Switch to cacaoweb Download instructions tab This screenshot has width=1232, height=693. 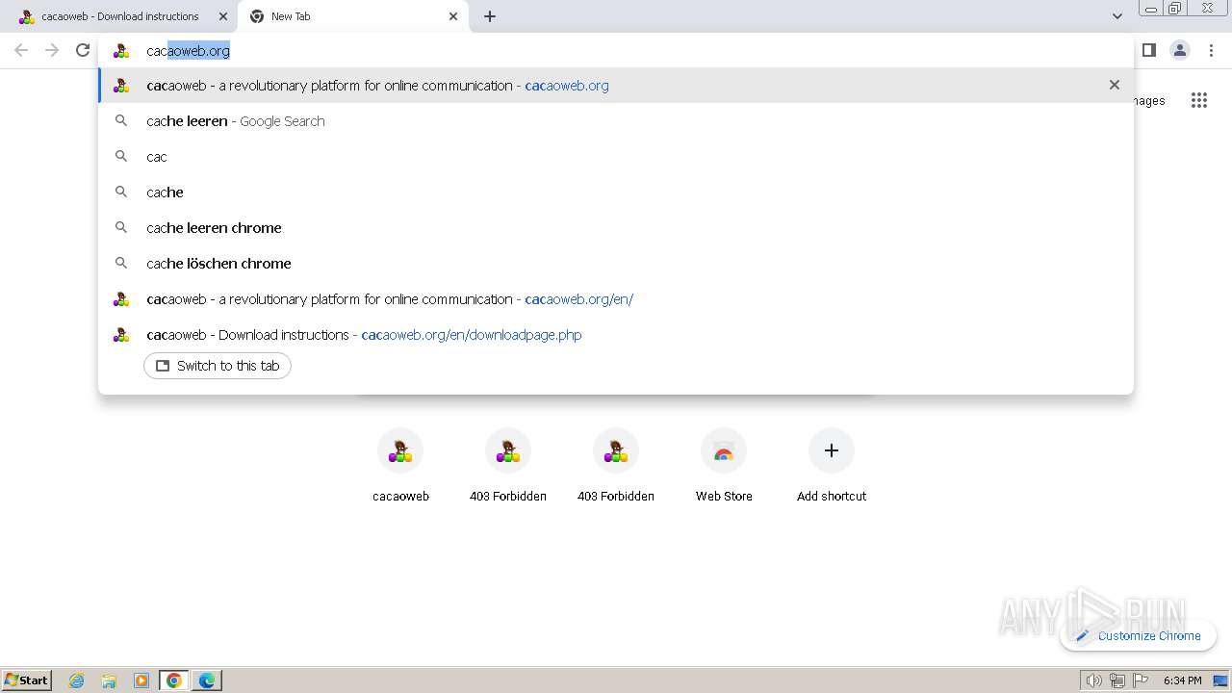point(118,16)
